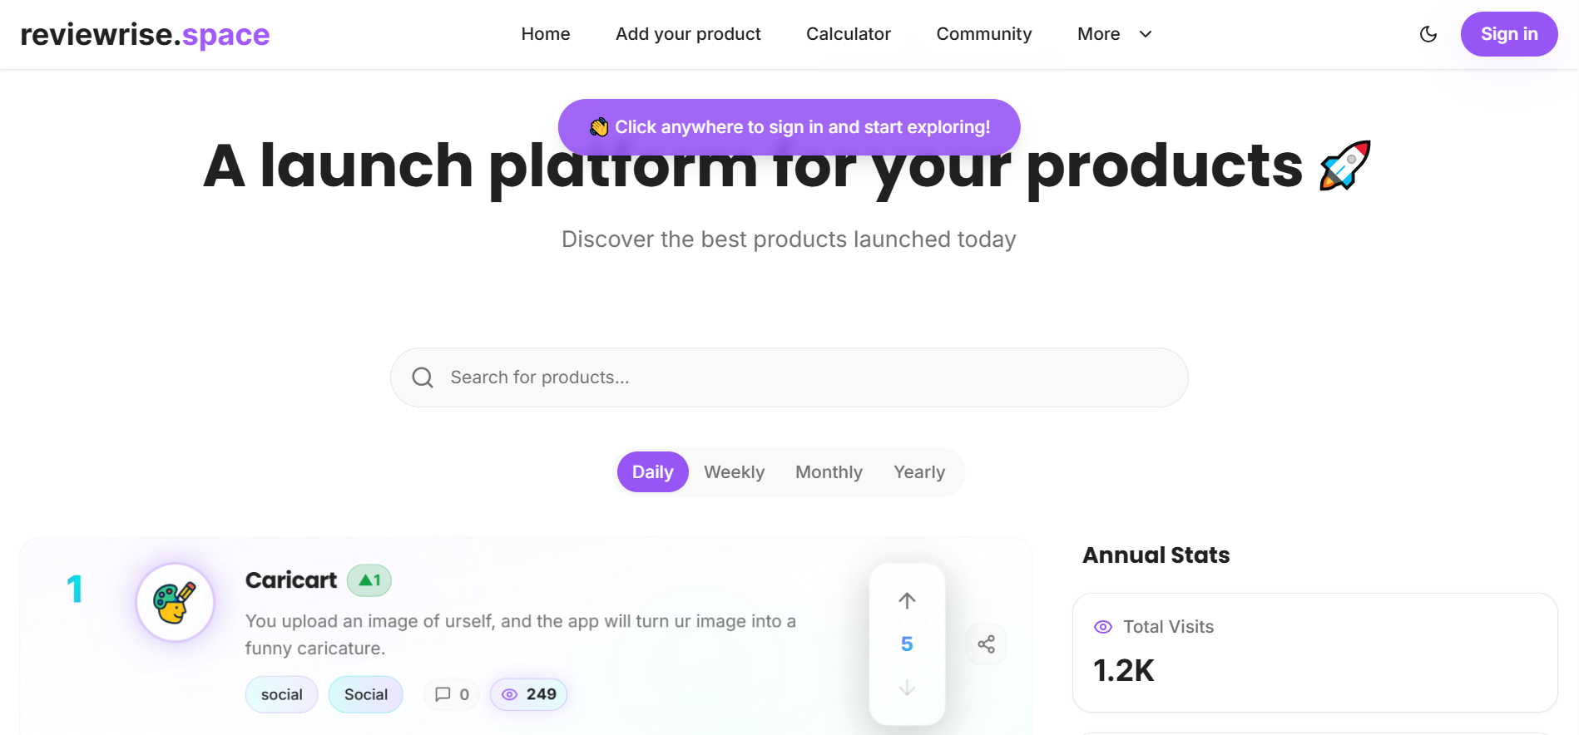Click inside the product search field
The height and width of the screenshot is (735, 1579).
pyautogui.click(x=749, y=377)
